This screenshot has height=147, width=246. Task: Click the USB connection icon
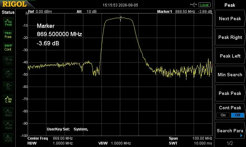point(193,5)
